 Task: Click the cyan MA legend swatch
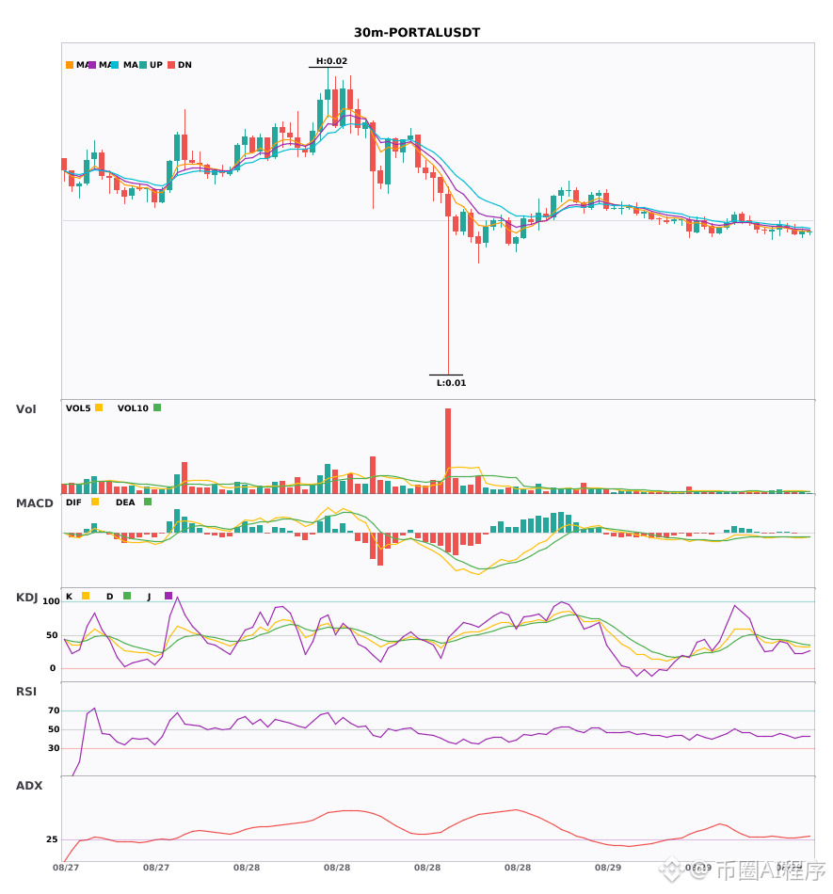click(x=115, y=65)
